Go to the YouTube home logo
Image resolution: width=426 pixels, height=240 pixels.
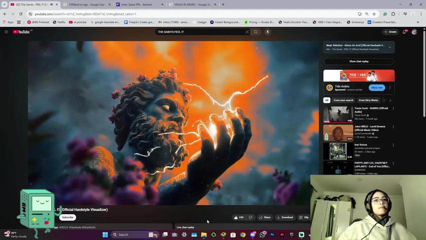[22, 32]
